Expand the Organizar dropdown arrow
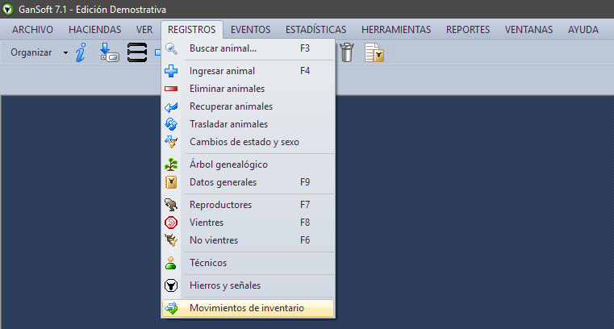614x329 pixels. (65, 52)
